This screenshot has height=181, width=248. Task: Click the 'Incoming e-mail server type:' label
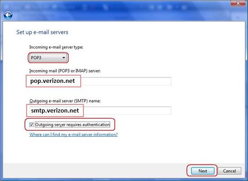click(x=56, y=47)
